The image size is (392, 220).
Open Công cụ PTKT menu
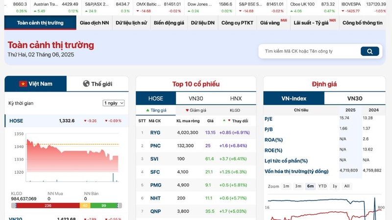click(237, 22)
